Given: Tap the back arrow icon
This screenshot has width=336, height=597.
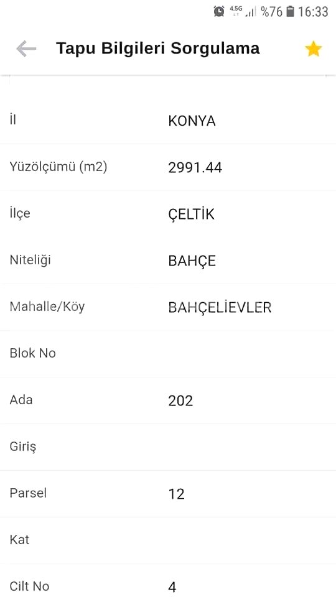Looking at the screenshot, I should (x=26, y=49).
